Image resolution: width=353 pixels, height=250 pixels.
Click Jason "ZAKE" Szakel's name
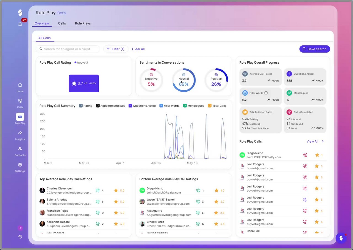click(161, 200)
